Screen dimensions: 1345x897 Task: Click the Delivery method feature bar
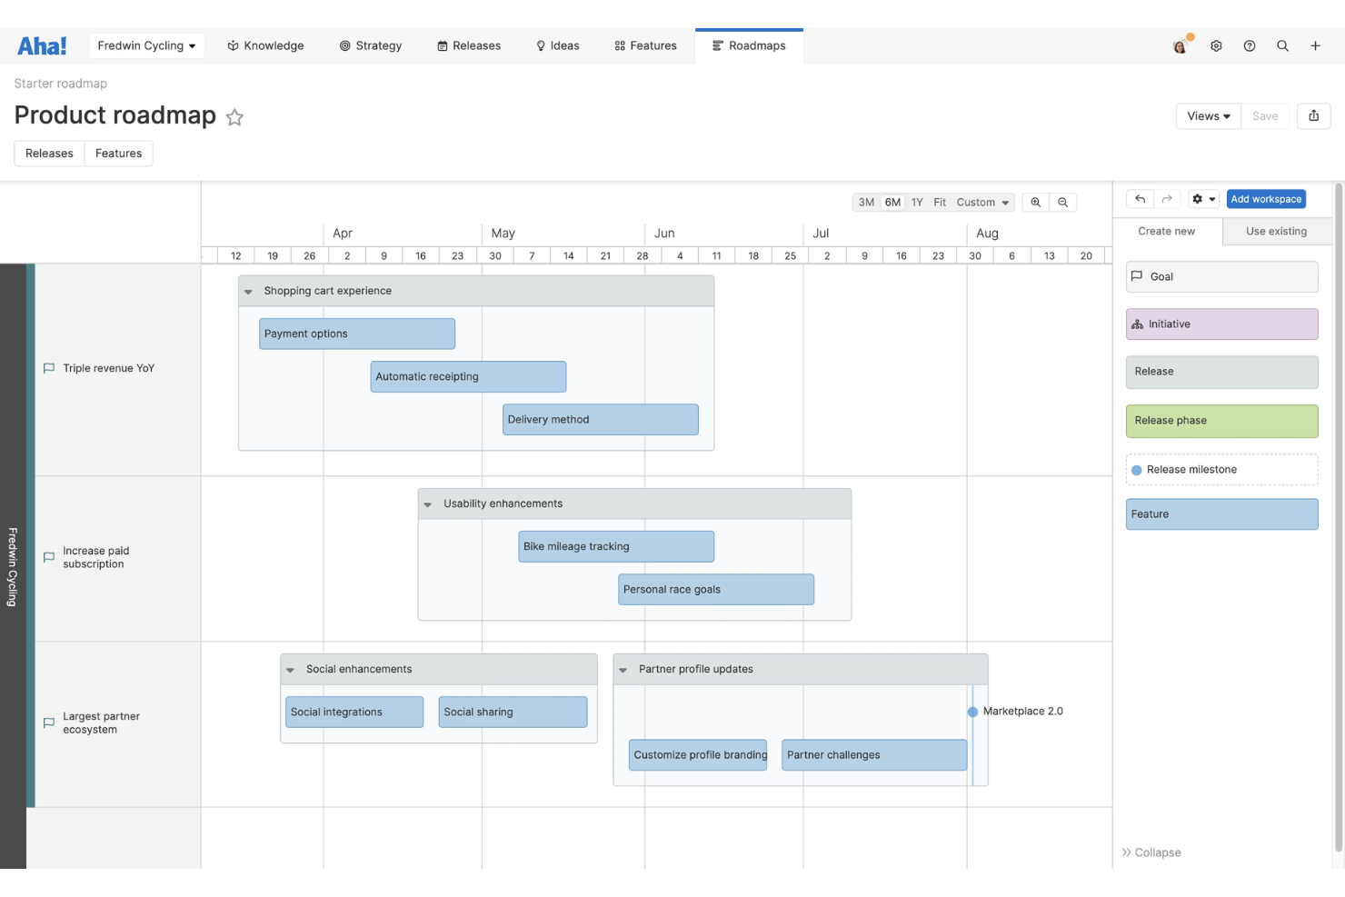[x=601, y=420]
